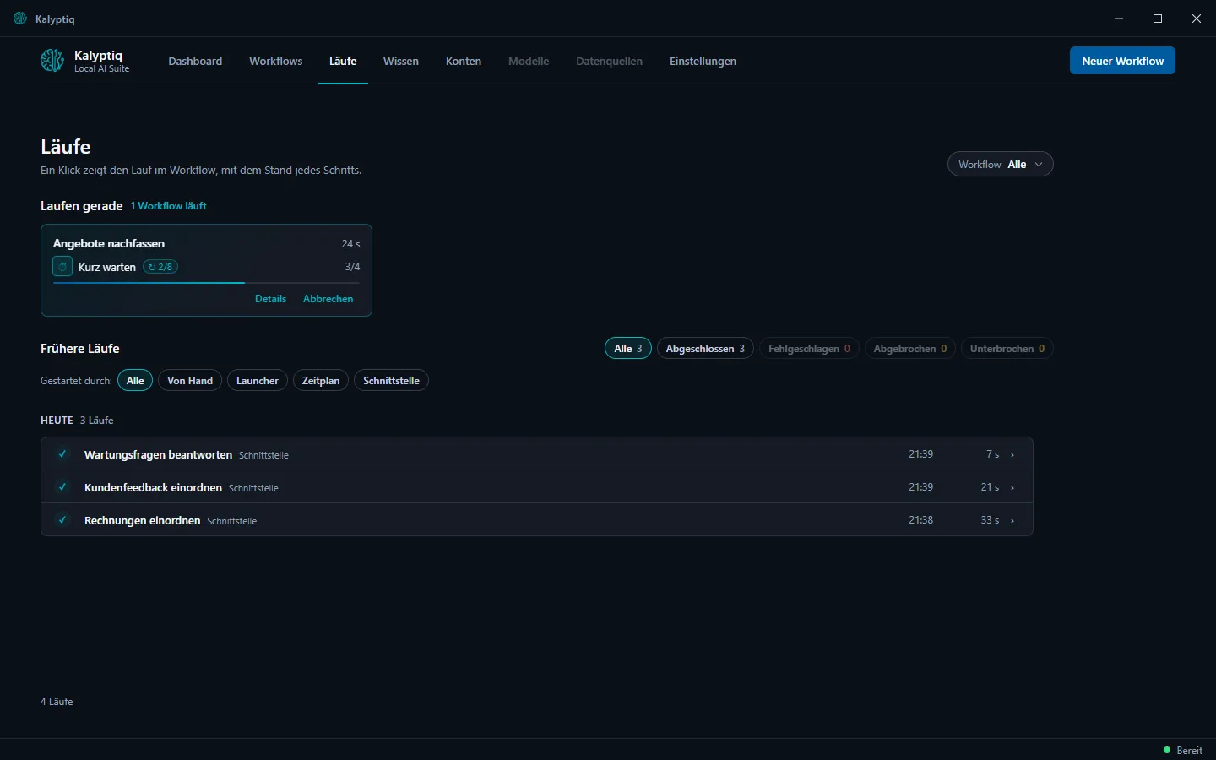Click the progress bar of Angebote nachfassen
1216x760 pixels.
(x=206, y=283)
